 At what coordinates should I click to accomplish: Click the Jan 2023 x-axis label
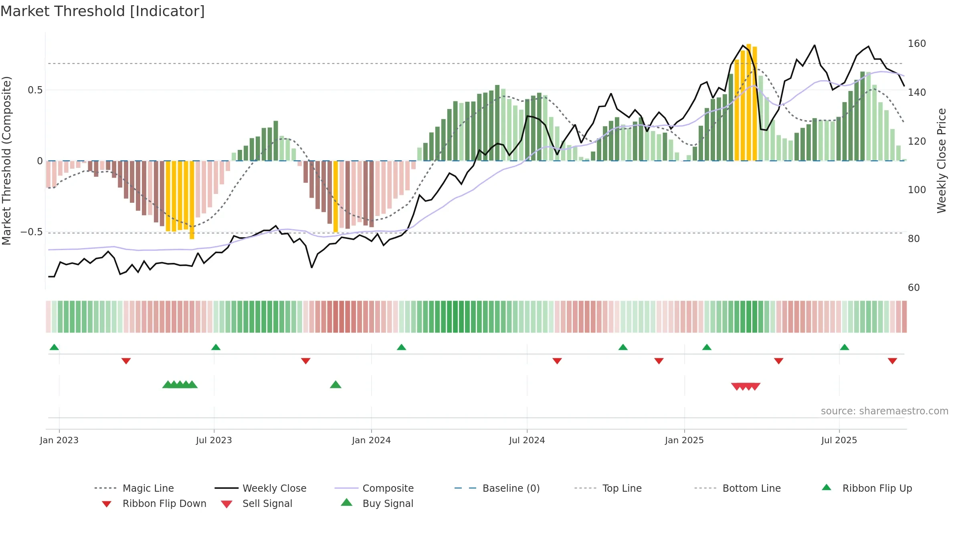pos(59,440)
